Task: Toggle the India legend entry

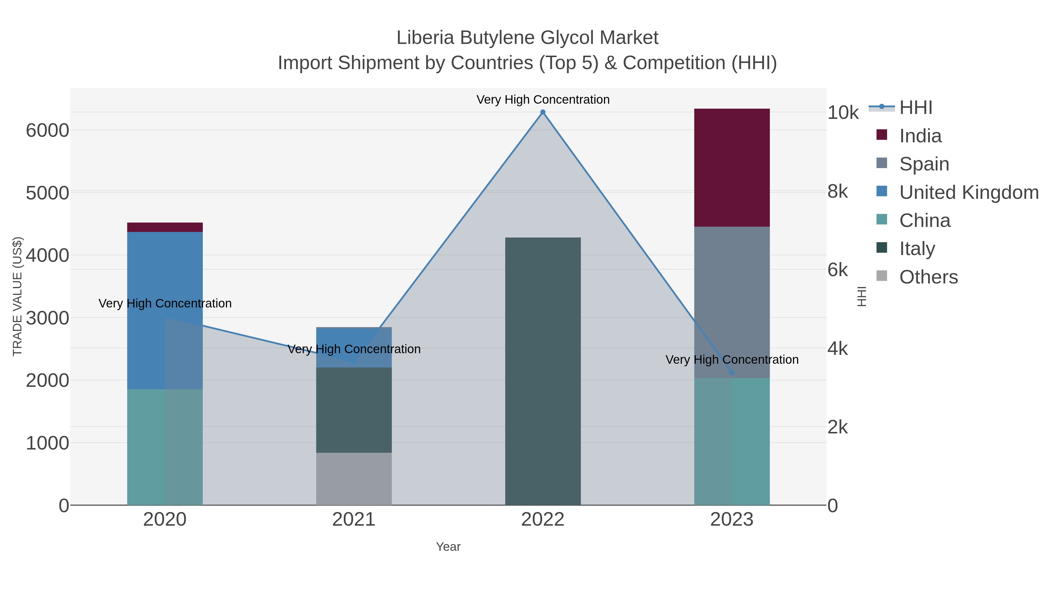Action: click(909, 136)
